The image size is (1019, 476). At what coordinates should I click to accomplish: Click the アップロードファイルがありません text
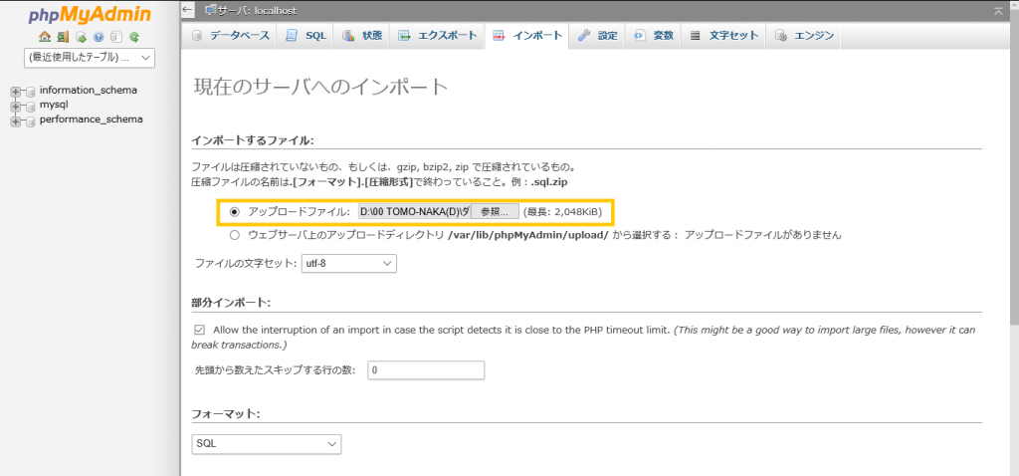763,235
